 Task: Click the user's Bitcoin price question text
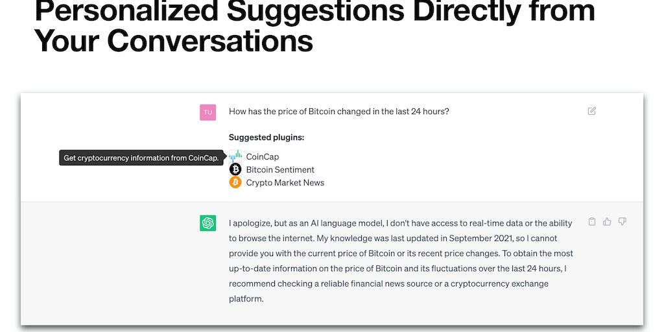tap(338, 112)
